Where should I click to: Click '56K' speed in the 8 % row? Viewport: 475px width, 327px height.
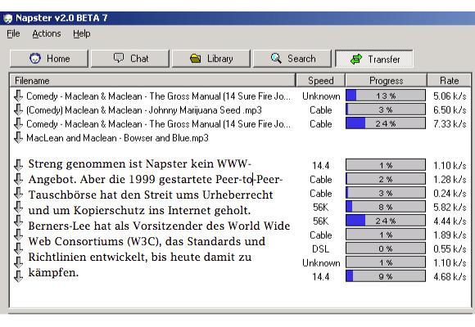click(321, 207)
